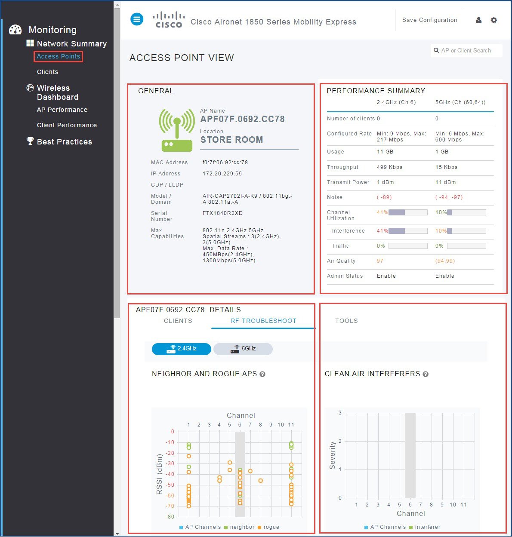Switch to the Clients tab
512x537 pixels.
coord(178,321)
